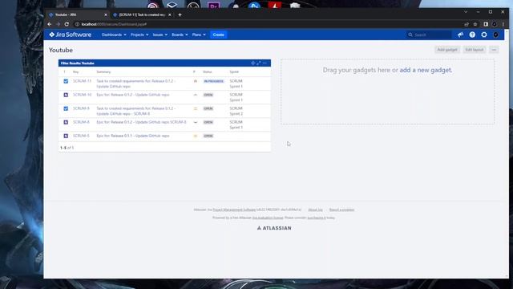Click the SCRUM Sprint 2 cell
Image resolution: width=513 pixels, height=289 pixels.
[236, 111]
